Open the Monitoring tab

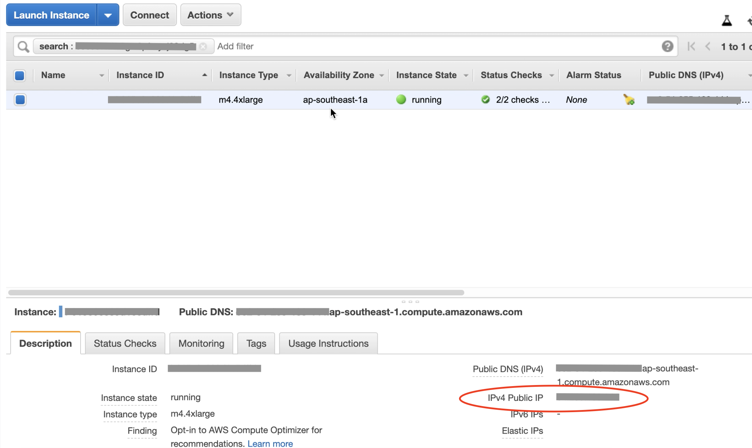[201, 343]
